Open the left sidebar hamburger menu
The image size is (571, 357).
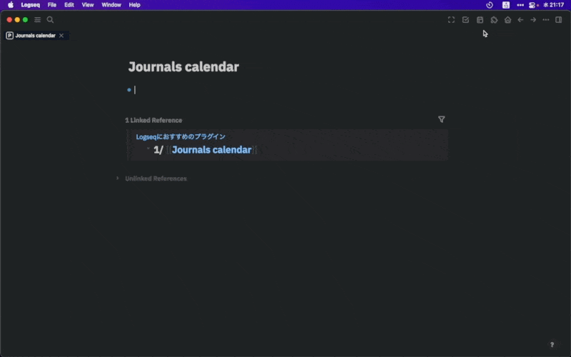point(38,20)
